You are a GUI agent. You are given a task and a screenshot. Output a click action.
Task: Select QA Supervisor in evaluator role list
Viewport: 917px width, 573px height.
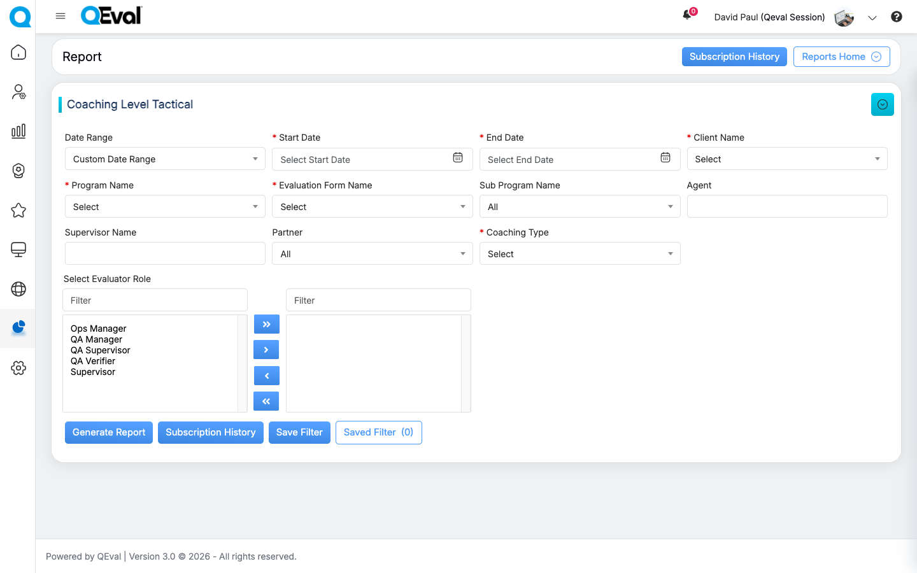[x=101, y=350]
